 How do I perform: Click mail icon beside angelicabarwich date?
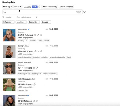tap(47, 62)
